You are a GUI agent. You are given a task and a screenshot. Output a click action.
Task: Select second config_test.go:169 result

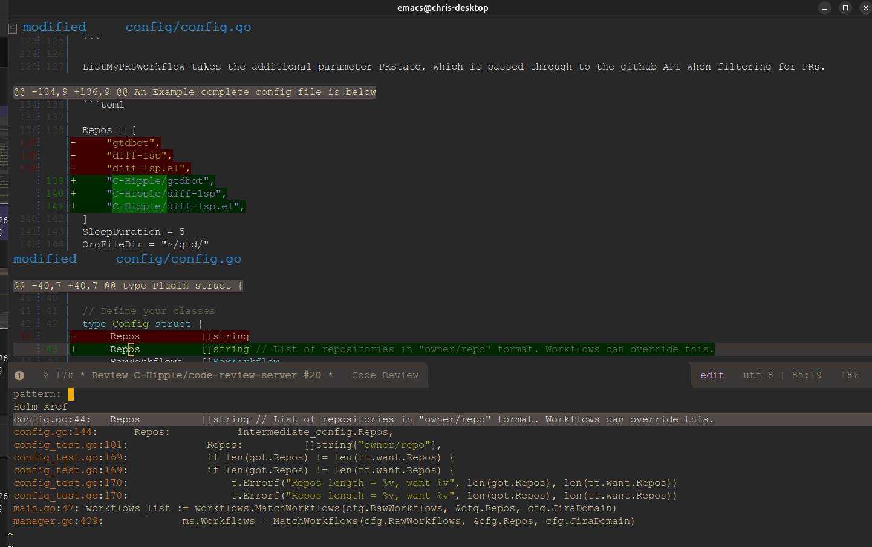click(x=233, y=470)
